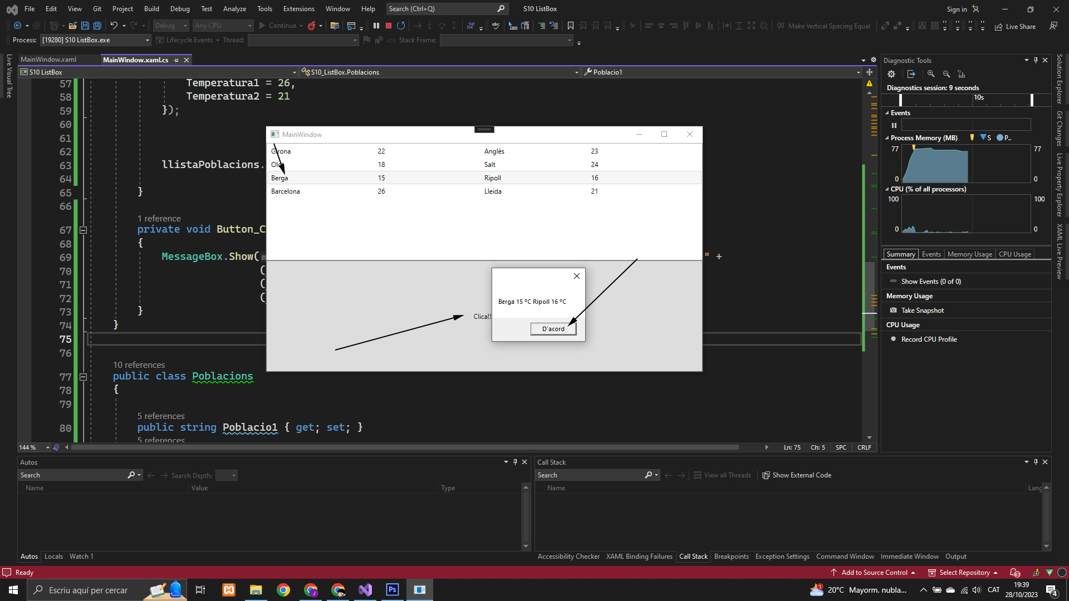Stop debugging with the red square icon
The height and width of the screenshot is (601, 1069).
[389, 26]
